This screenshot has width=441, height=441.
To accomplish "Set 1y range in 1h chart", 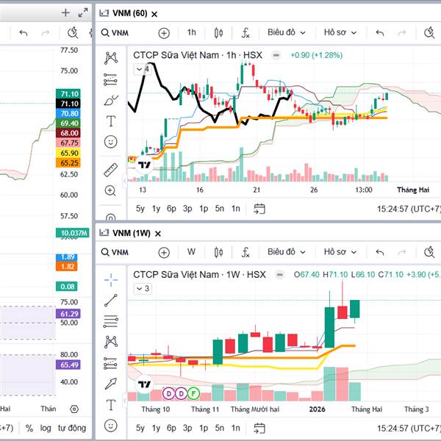I will [156, 209].
